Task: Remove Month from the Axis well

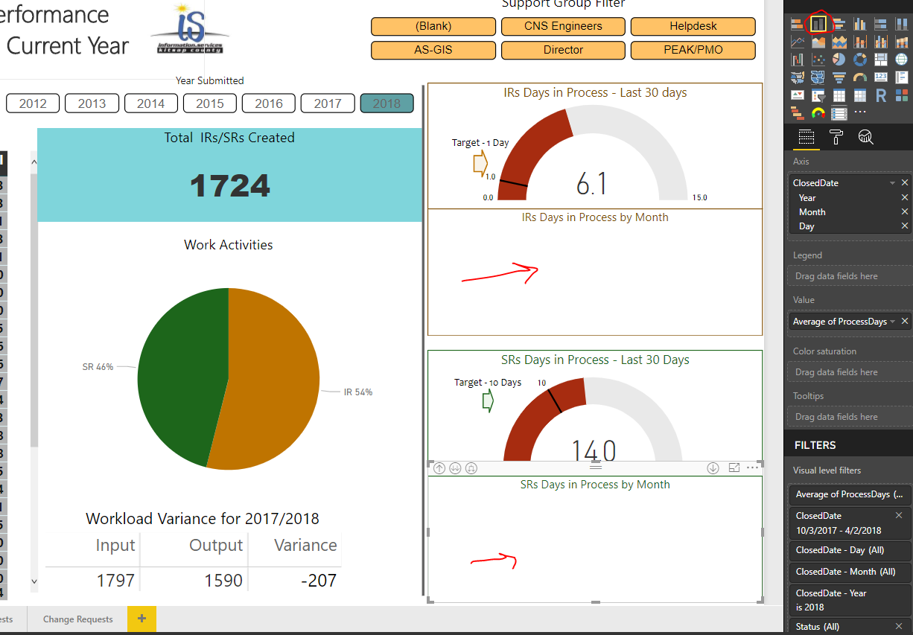Action: click(x=905, y=212)
